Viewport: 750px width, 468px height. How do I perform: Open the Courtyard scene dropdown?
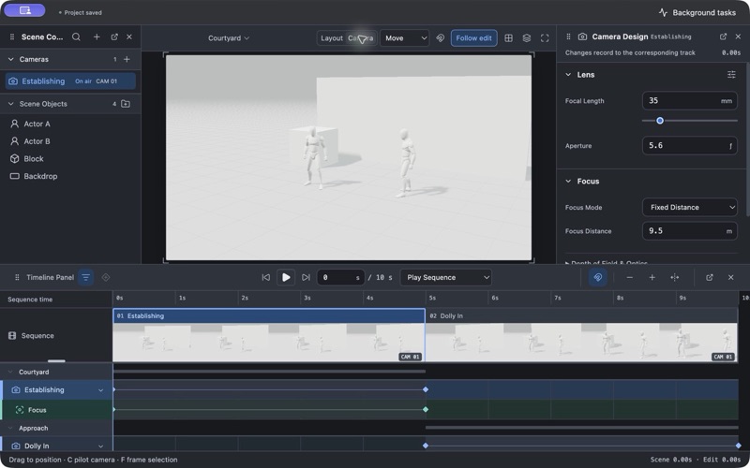tap(229, 38)
